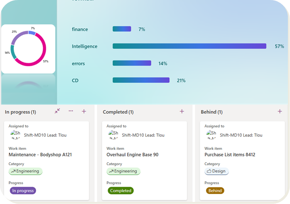Click the Intelligence 57% bar
This screenshot has width=290, height=204.
[189, 46]
